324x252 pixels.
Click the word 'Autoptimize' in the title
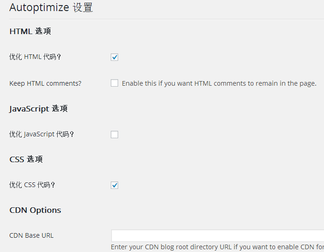[x=39, y=8]
